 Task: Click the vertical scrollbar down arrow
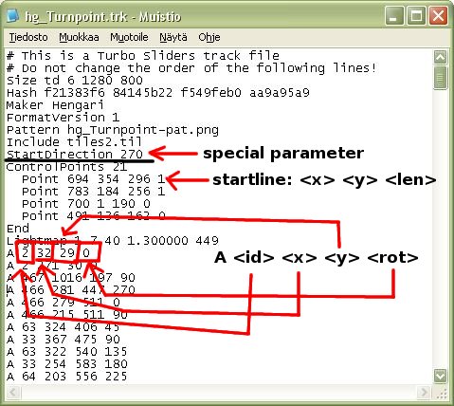pos(440,376)
